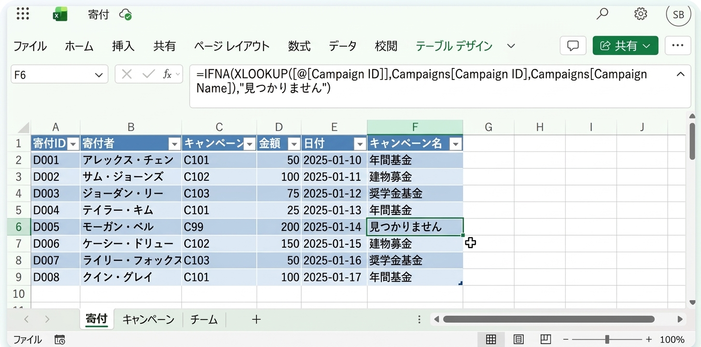Screen dimensions: 701x347
Task: Zoom in with the plus button
Action: pos(649,339)
